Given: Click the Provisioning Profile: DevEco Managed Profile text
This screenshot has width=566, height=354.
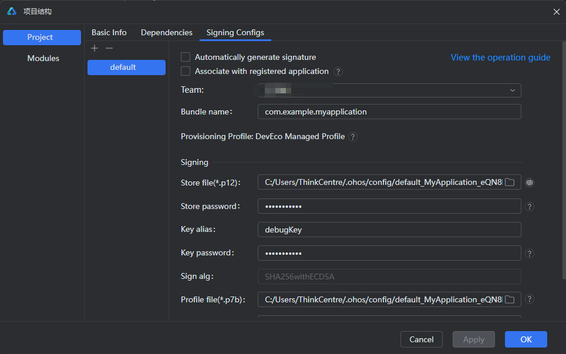Looking at the screenshot, I should click(262, 136).
